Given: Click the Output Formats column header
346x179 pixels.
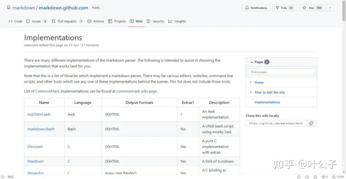Looking at the screenshot, I should point(139,102).
